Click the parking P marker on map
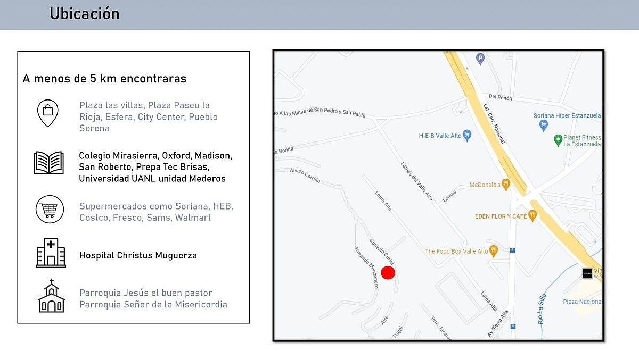The height and width of the screenshot is (351, 639). click(480, 59)
